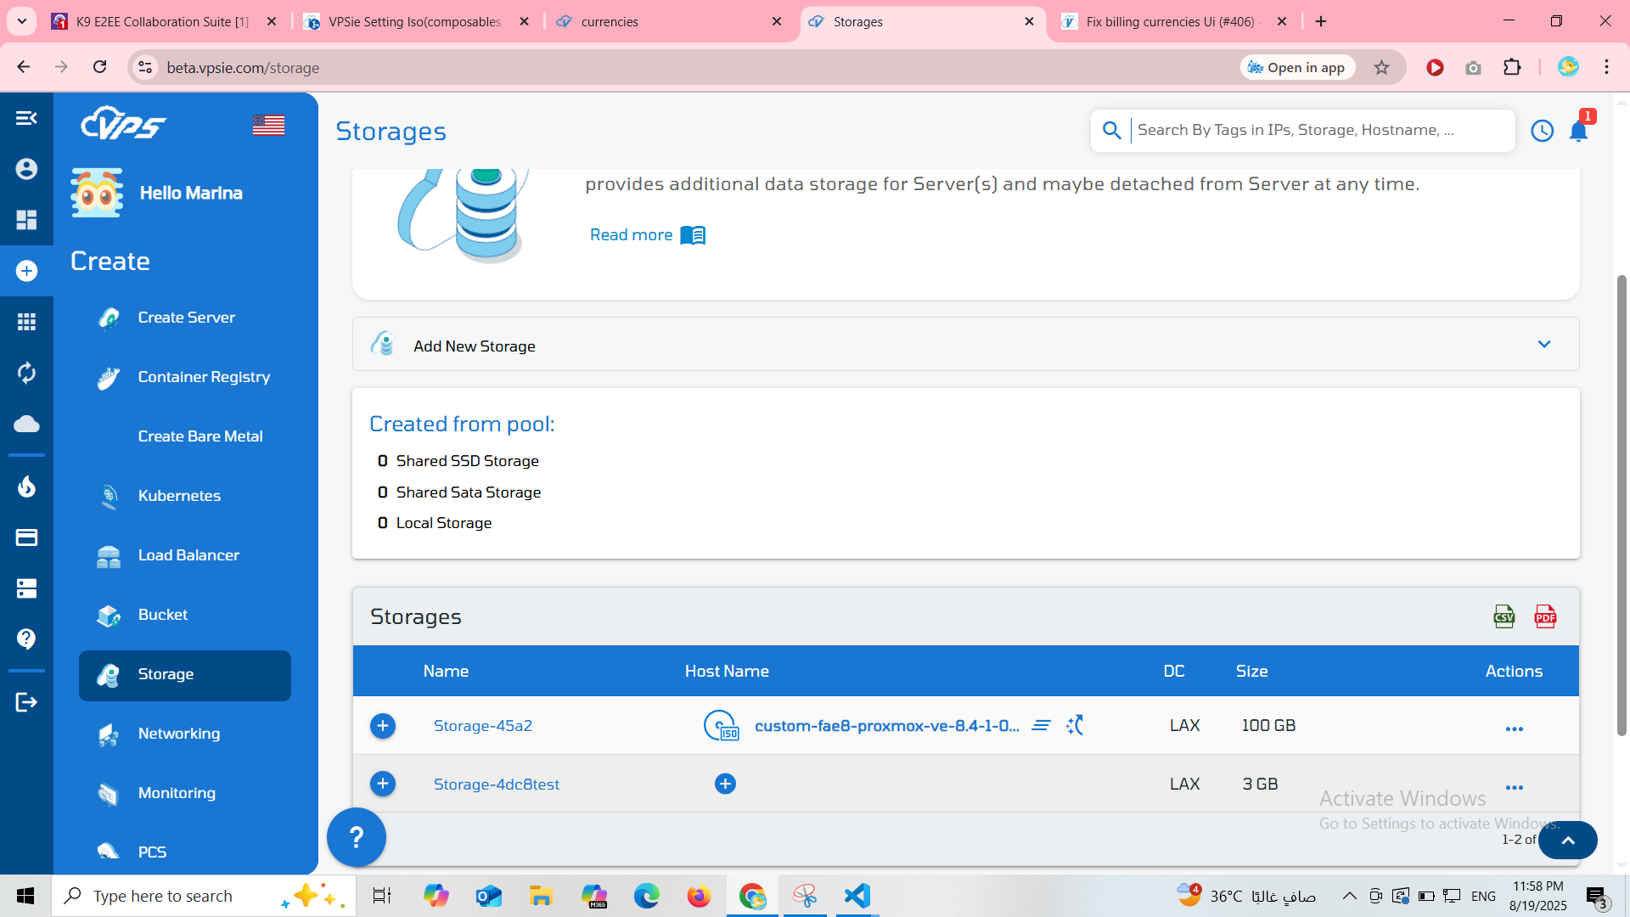Viewport: 1630px width, 917px height.
Task: Open the US flag language selector
Action: click(x=268, y=126)
